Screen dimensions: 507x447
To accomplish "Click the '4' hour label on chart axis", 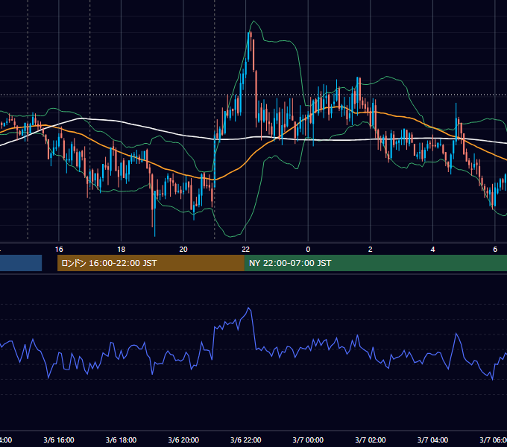I will point(432,250).
